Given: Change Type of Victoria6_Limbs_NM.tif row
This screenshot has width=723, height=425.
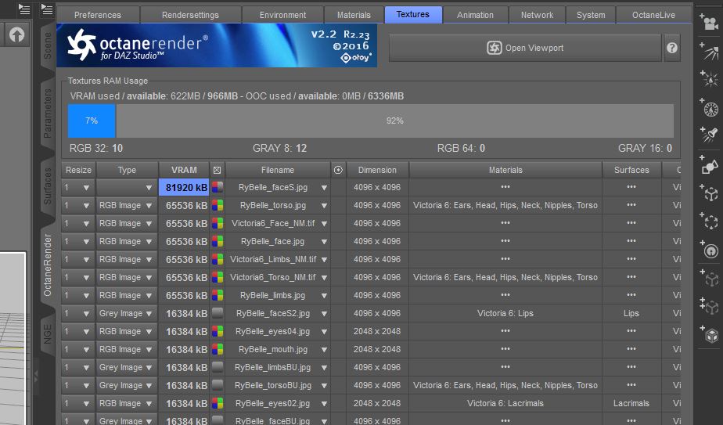Looking at the screenshot, I should pos(127,259).
